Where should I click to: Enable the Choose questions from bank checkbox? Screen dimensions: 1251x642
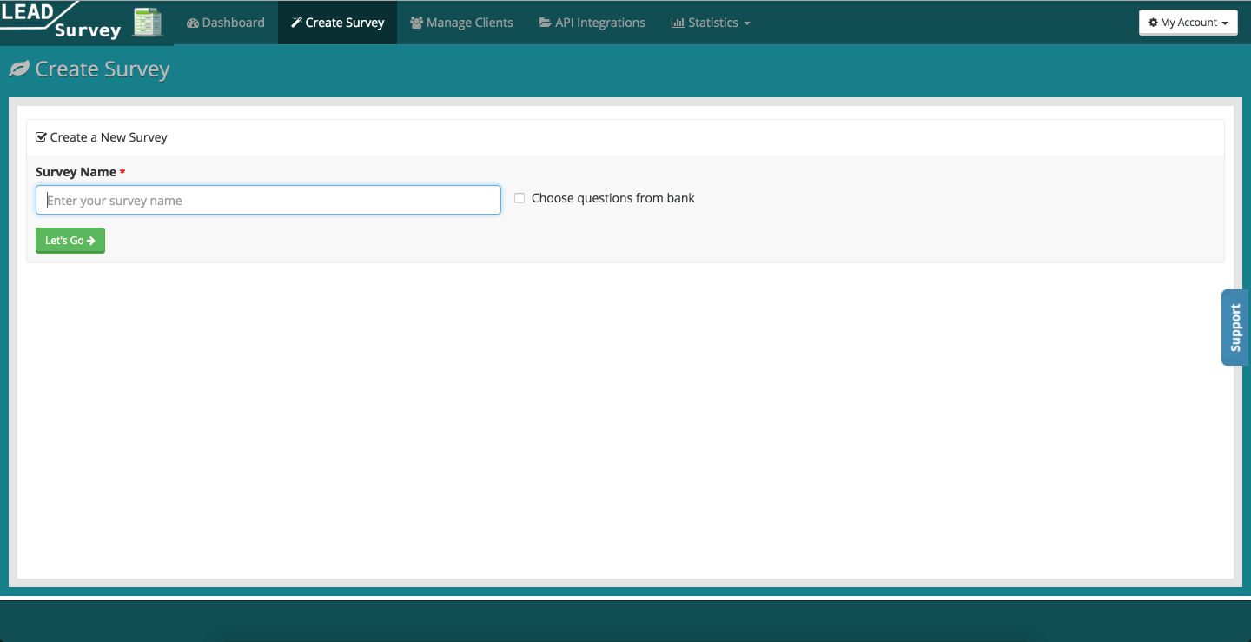point(520,198)
